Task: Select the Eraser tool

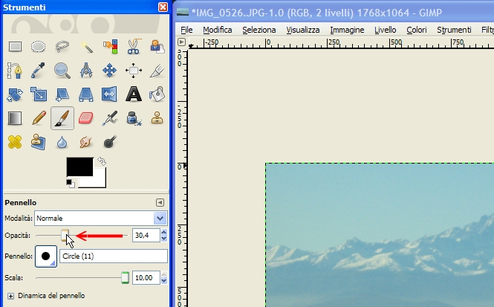Action: click(x=86, y=118)
